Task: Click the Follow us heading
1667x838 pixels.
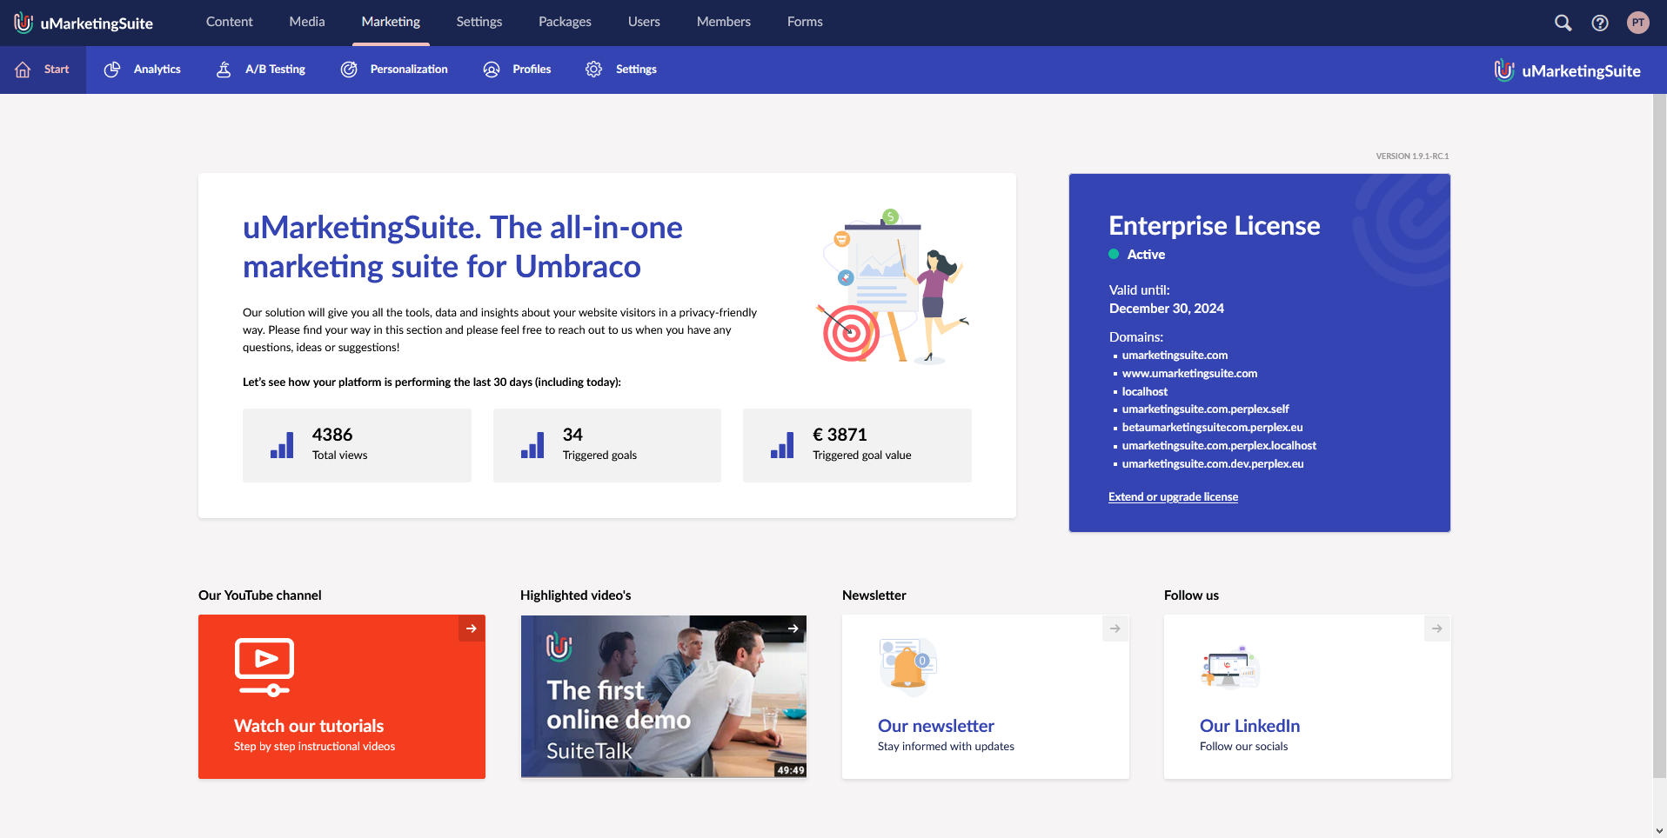Action: coord(1192,595)
